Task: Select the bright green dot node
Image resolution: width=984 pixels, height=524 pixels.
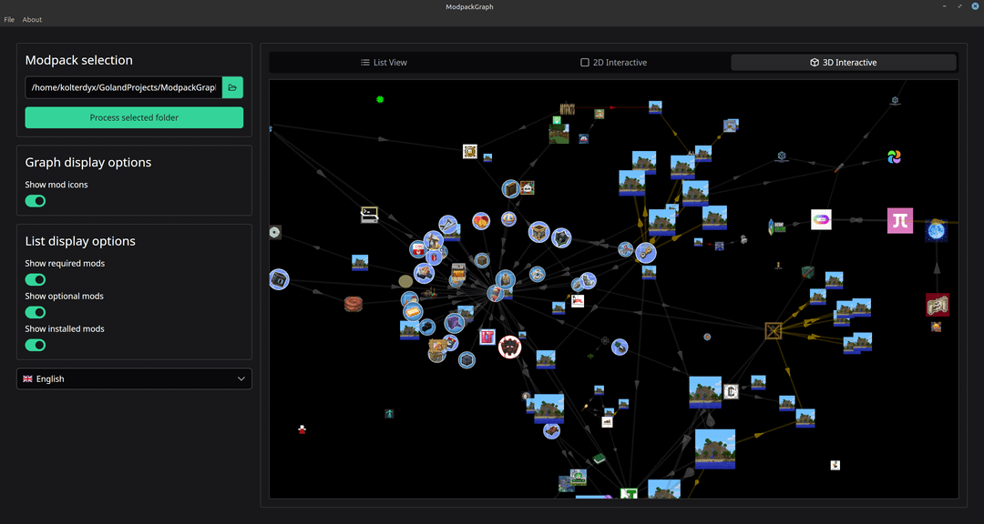Action: point(380,100)
